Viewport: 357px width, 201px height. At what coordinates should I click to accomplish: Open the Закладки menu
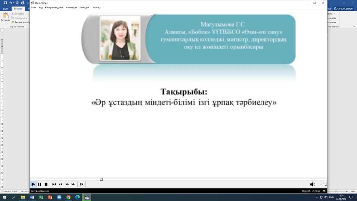[84, 7]
